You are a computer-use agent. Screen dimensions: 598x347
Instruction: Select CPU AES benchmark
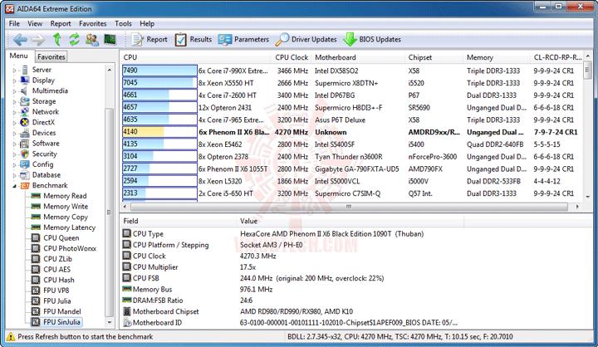pos(56,270)
